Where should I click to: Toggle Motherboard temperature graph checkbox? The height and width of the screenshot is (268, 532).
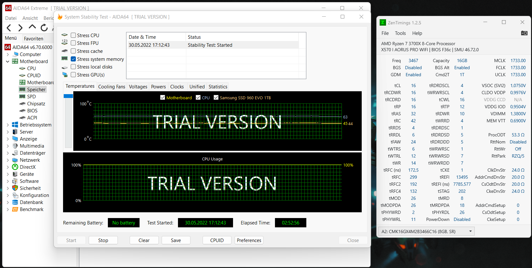[x=163, y=98]
